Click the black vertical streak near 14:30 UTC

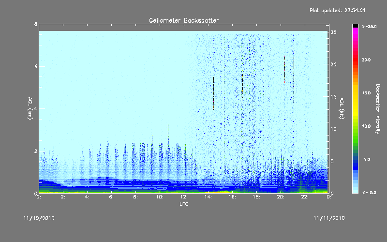(x=214, y=93)
